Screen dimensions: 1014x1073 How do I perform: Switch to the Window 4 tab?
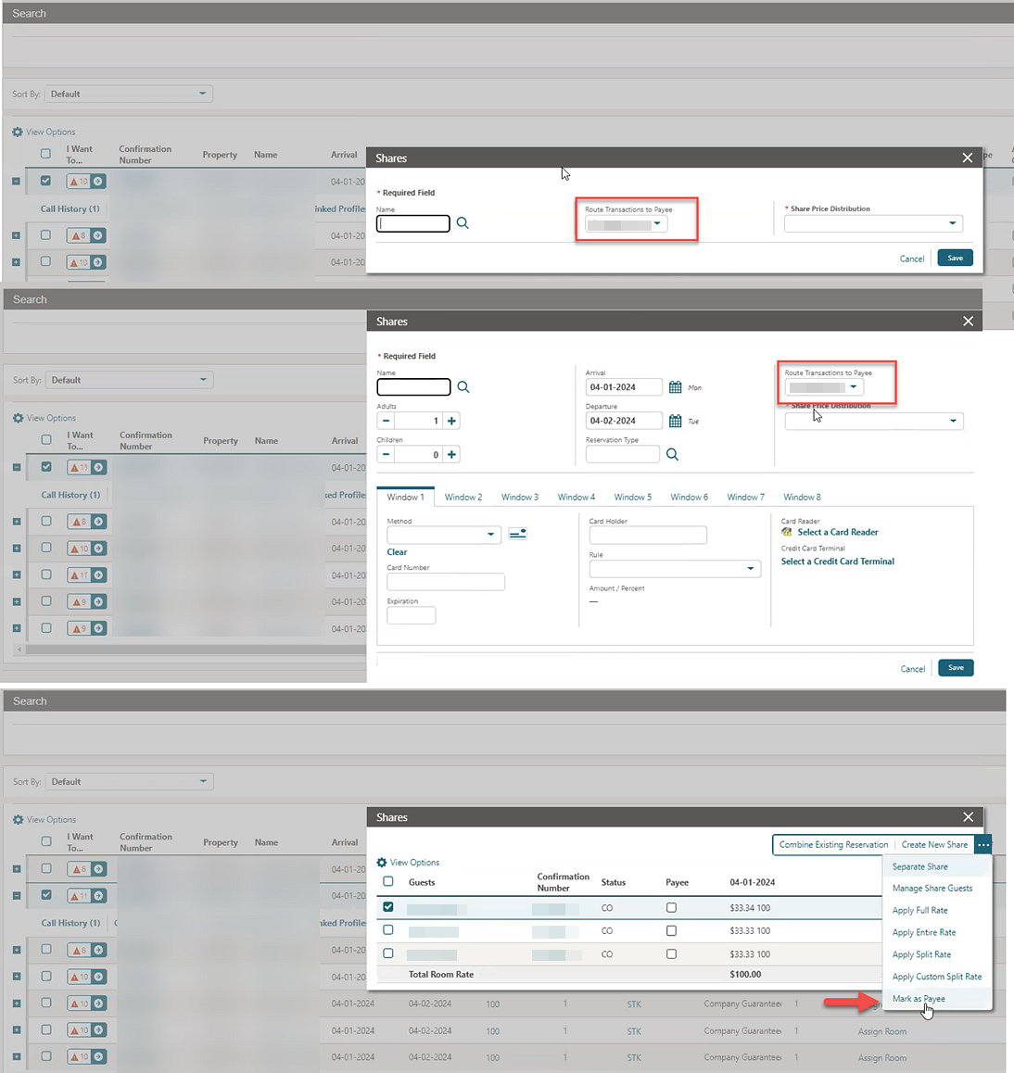click(576, 497)
